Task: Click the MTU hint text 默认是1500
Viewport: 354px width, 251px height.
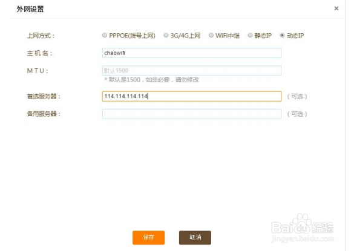Action: (x=151, y=80)
